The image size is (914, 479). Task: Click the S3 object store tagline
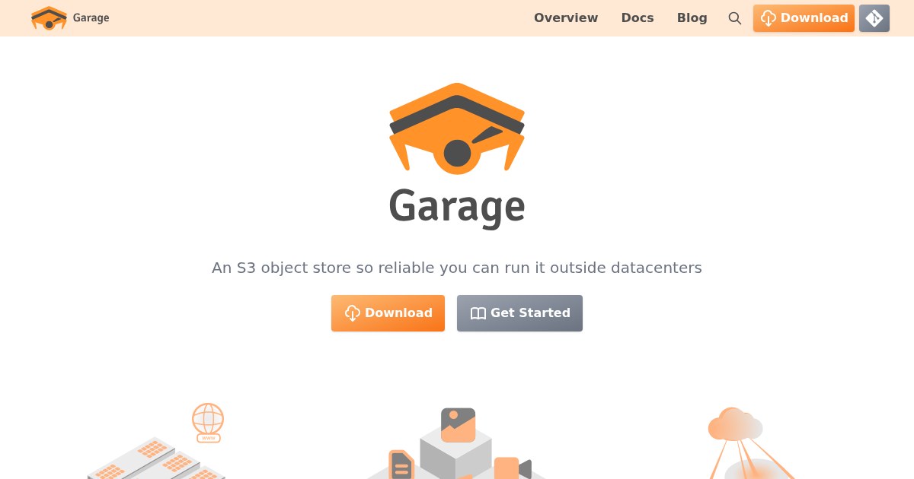pyautogui.click(x=457, y=268)
